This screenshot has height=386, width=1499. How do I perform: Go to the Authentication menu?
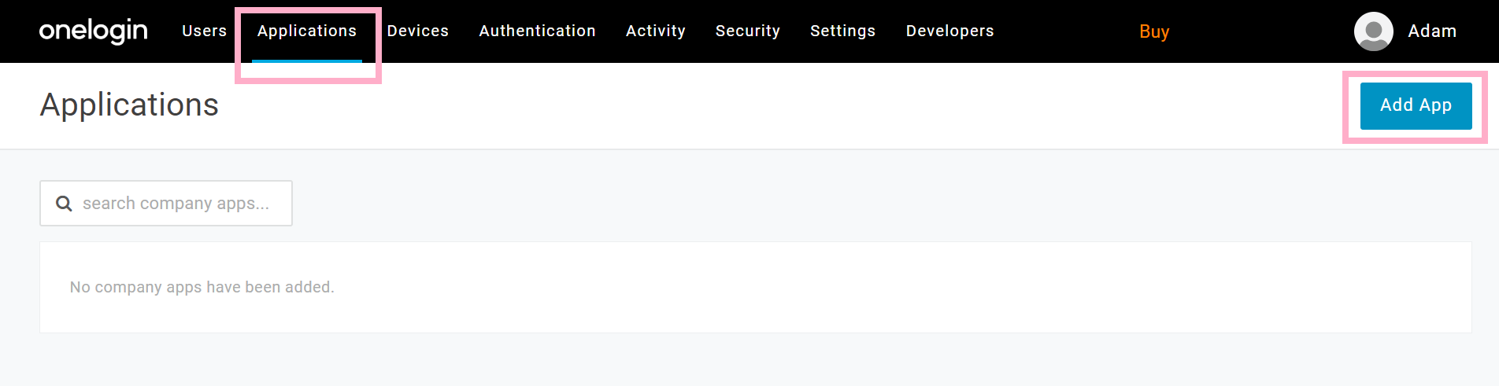tap(537, 31)
